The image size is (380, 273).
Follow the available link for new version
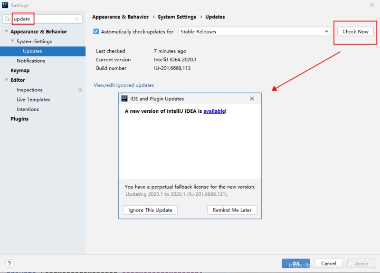pos(214,111)
